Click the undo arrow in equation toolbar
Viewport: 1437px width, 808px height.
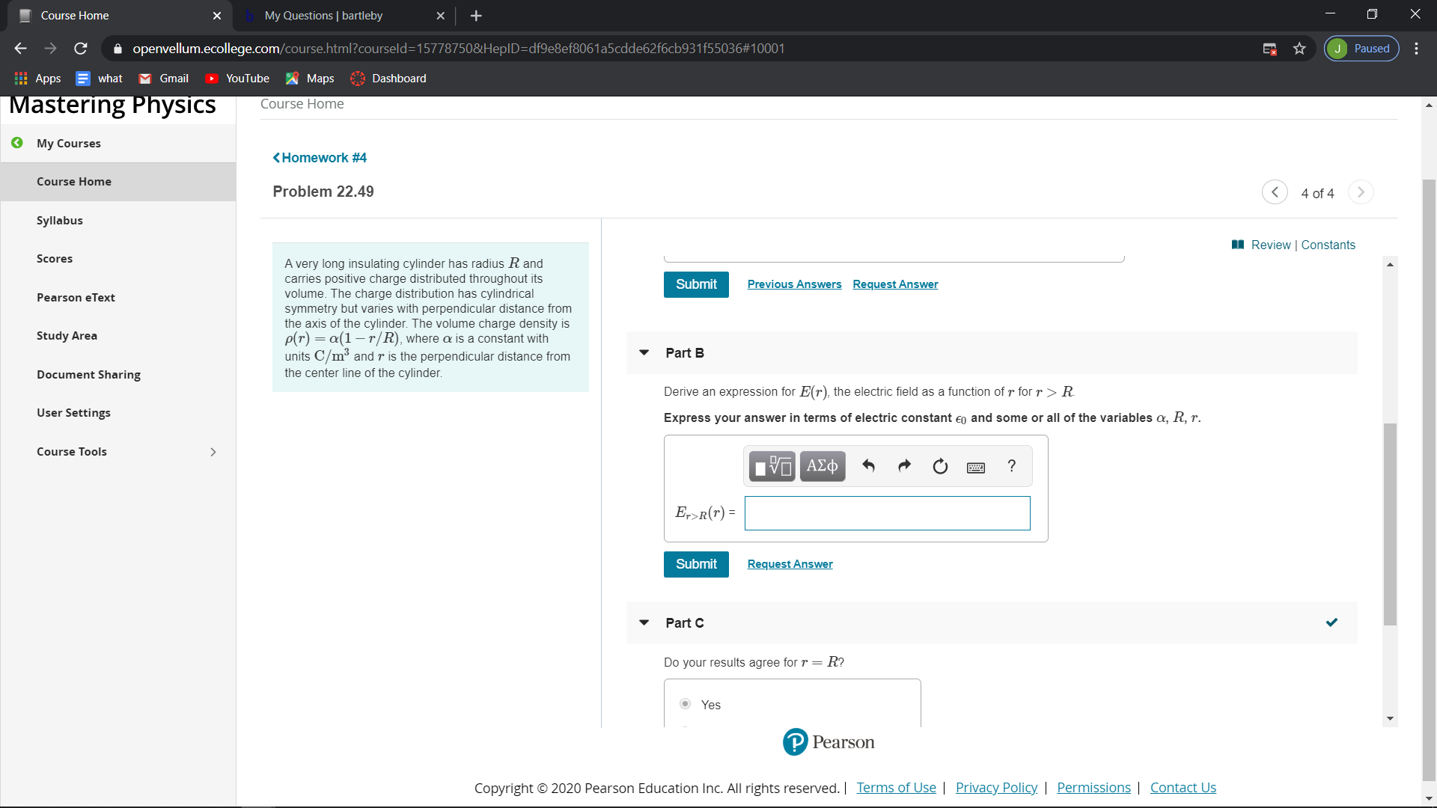pyautogui.click(x=868, y=467)
